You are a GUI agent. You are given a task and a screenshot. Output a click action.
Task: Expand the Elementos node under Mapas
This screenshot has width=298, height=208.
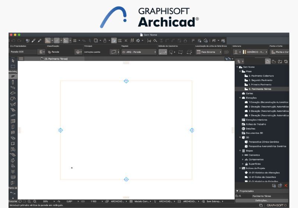(243, 155)
